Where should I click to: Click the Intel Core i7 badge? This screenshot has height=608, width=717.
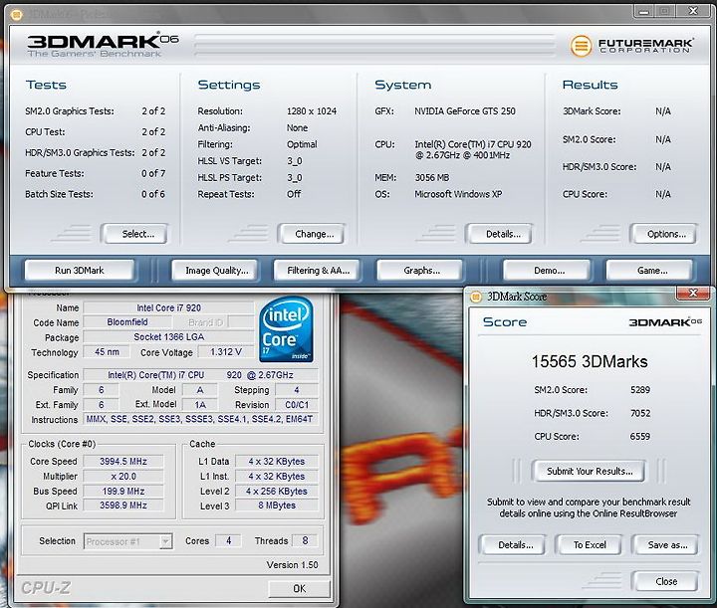click(x=286, y=329)
